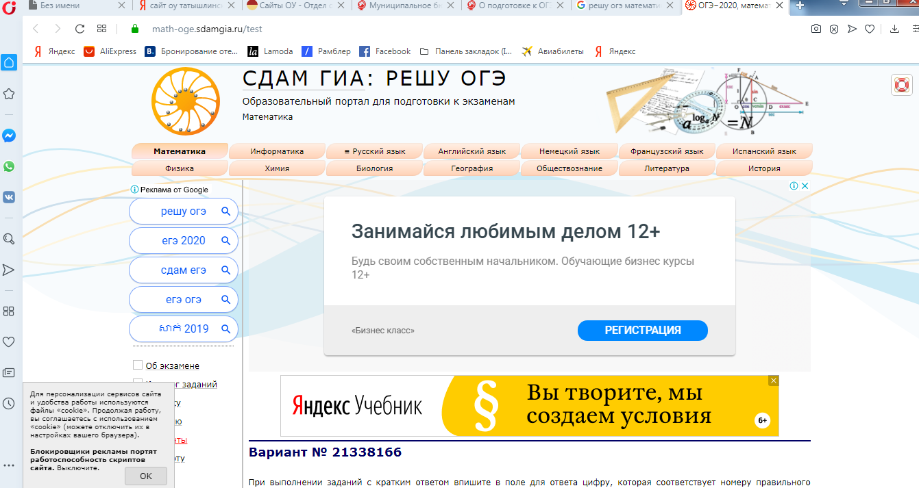Screen dimensions: 919x488
Task: Open the downloads toolbar icon
Action: click(894, 29)
